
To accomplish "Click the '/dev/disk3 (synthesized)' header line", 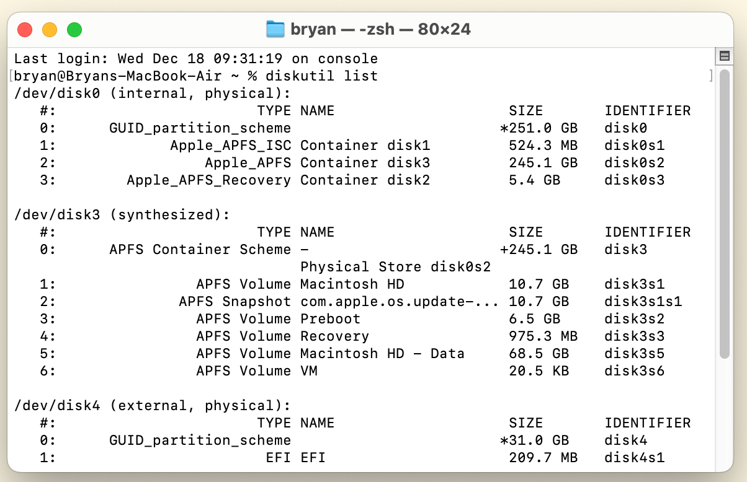I will click(x=122, y=215).
